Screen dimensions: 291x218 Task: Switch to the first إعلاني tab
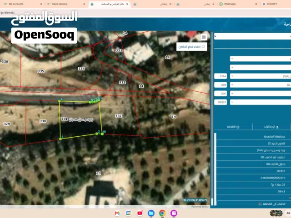(153, 4)
